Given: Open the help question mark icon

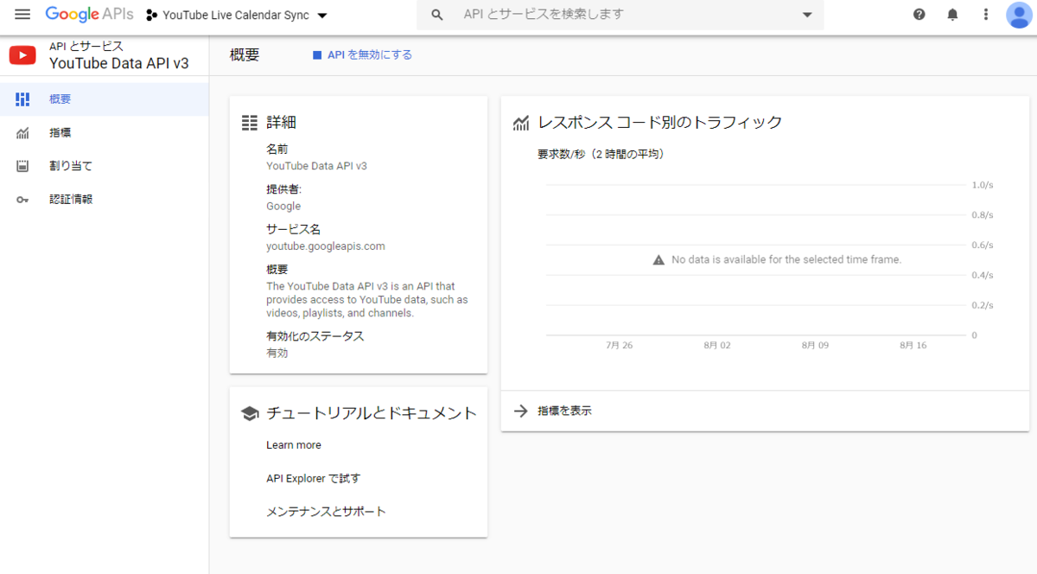Looking at the screenshot, I should [x=919, y=15].
